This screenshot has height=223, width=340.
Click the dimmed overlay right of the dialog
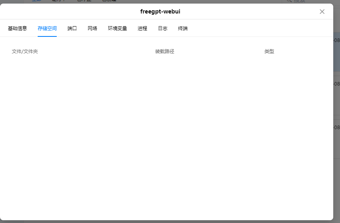336,178
